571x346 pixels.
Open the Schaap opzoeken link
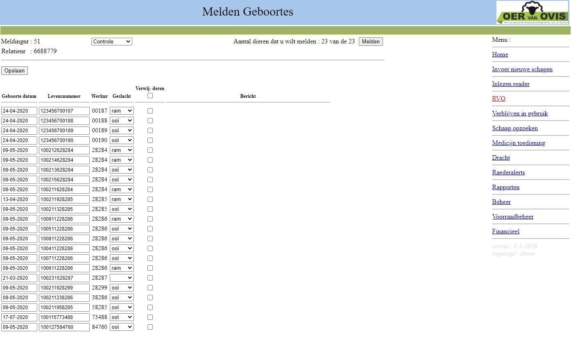(514, 128)
